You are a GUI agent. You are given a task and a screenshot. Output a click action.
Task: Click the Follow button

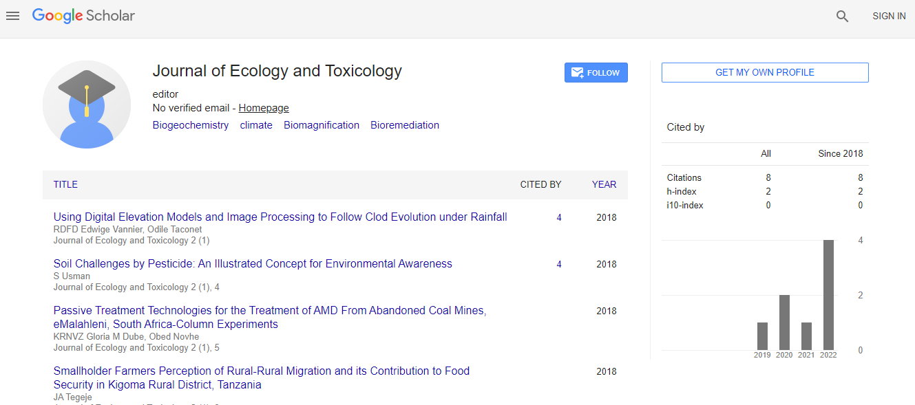tap(596, 73)
